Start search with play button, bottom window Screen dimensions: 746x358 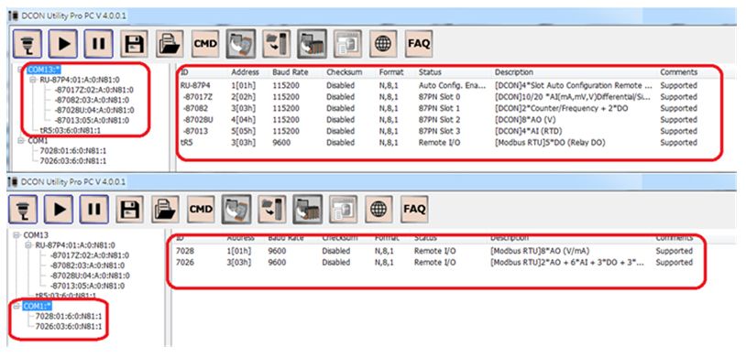pyautogui.click(x=59, y=209)
